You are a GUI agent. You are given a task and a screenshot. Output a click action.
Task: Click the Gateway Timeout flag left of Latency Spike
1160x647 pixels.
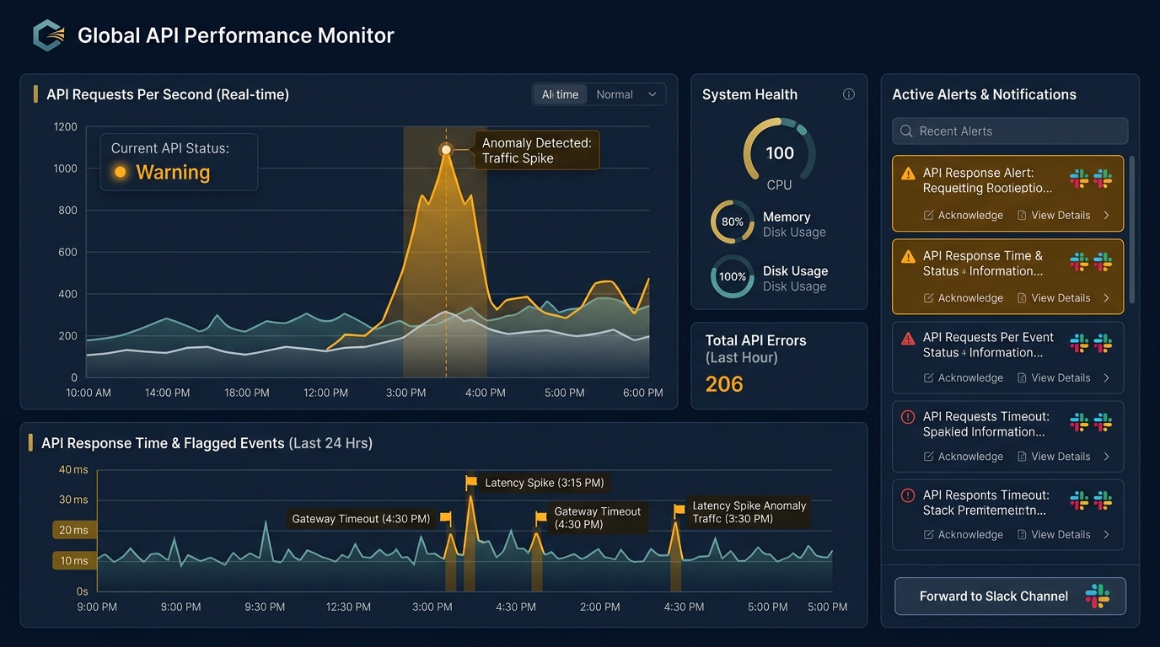click(446, 518)
